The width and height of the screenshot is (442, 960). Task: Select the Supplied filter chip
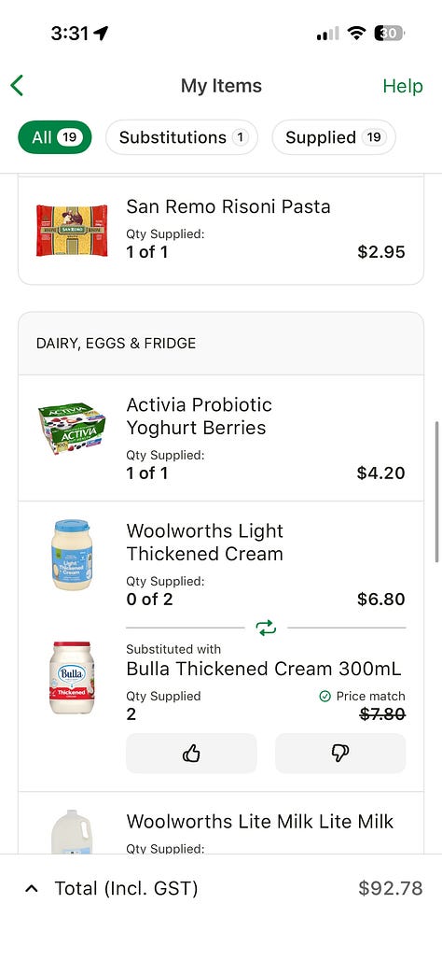(x=334, y=137)
